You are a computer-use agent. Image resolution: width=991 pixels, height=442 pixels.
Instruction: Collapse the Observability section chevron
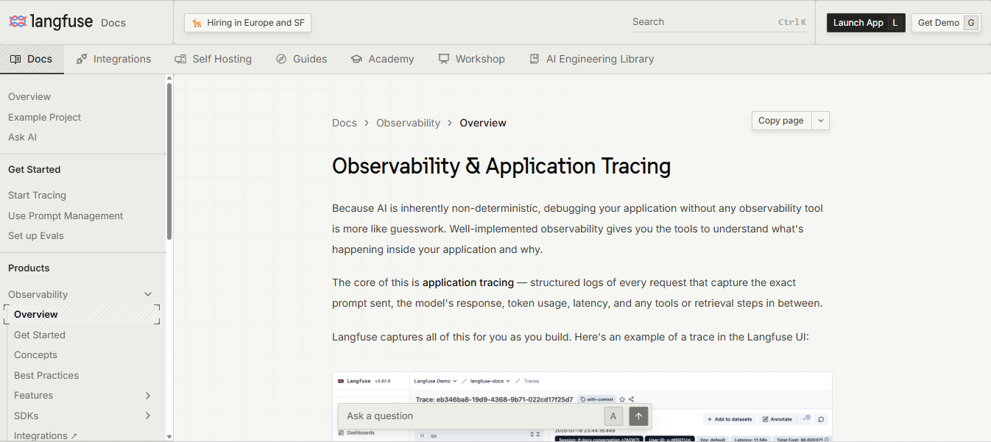(x=148, y=294)
